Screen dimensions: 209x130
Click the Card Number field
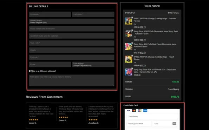coord(152,116)
